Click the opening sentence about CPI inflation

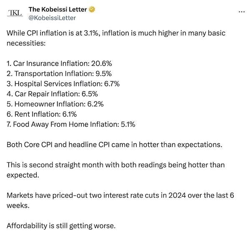click(x=116, y=38)
